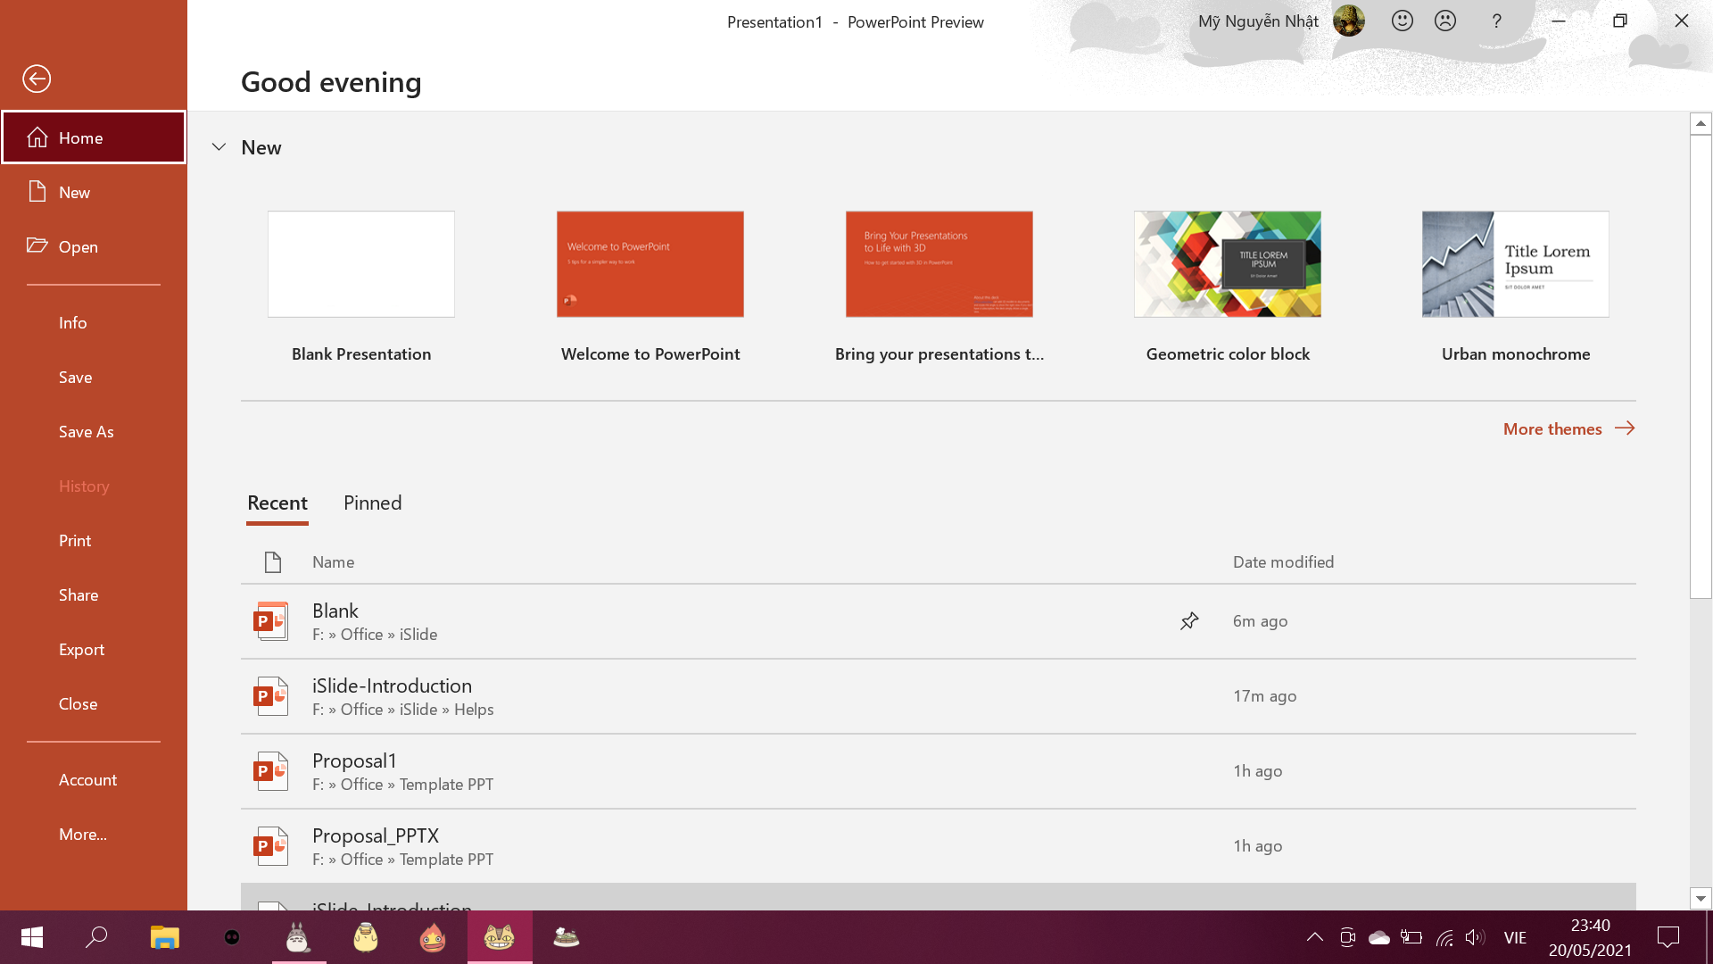Screen dimensions: 1713x964
Task: Choose Save As in the sidebar
Action: [x=94, y=431]
